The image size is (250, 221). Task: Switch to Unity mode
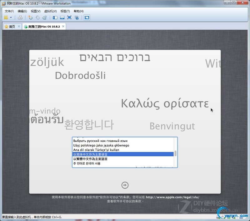tap(77, 18)
